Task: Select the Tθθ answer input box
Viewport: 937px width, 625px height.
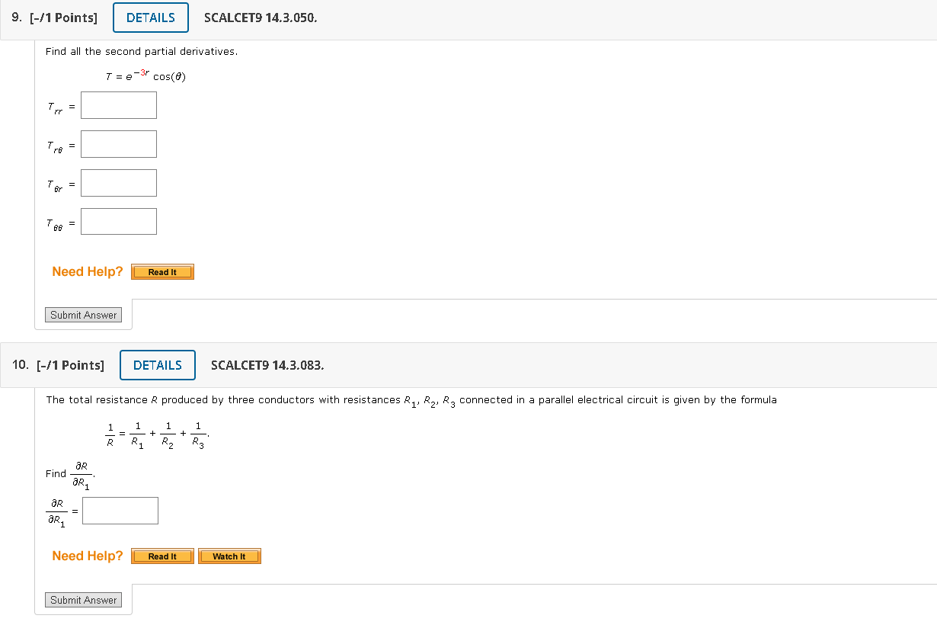Action: [118, 221]
